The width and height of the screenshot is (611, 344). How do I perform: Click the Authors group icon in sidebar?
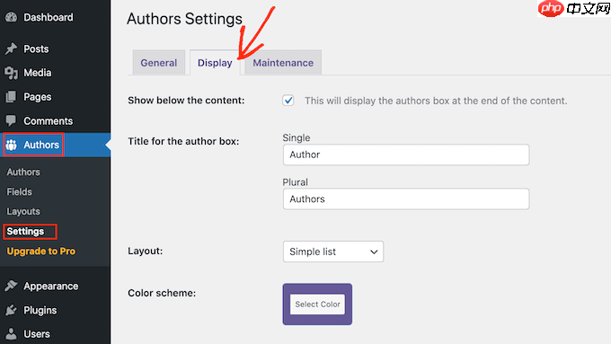(12, 145)
